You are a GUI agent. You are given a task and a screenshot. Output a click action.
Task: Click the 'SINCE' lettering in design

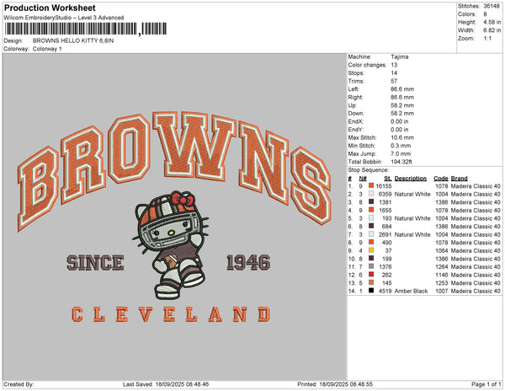pyautogui.click(x=95, y=262)
